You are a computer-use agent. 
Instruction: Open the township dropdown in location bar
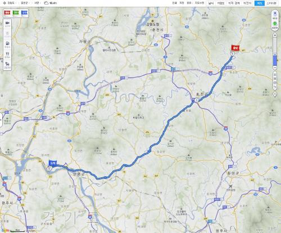point(37,3)
